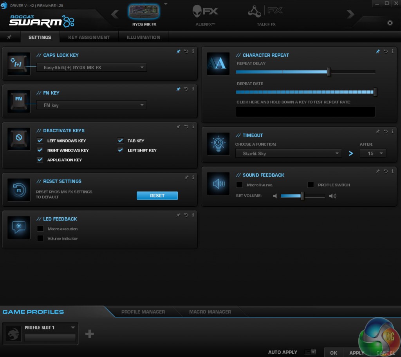
Task: Pin the Caps Lock Key panel
Action: 178,51
